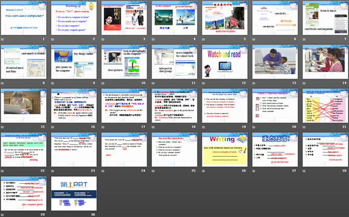Open the 'take part in chat groups' slide
Screen dimensions: 349x217
pos(174,61)
